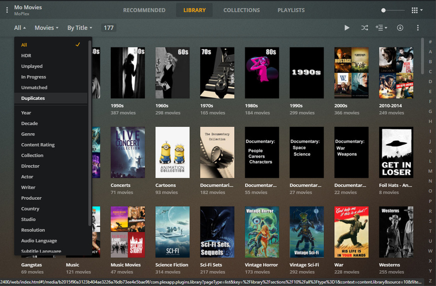
Task: Select the HDR filter option
Action: tap(51, 55)
